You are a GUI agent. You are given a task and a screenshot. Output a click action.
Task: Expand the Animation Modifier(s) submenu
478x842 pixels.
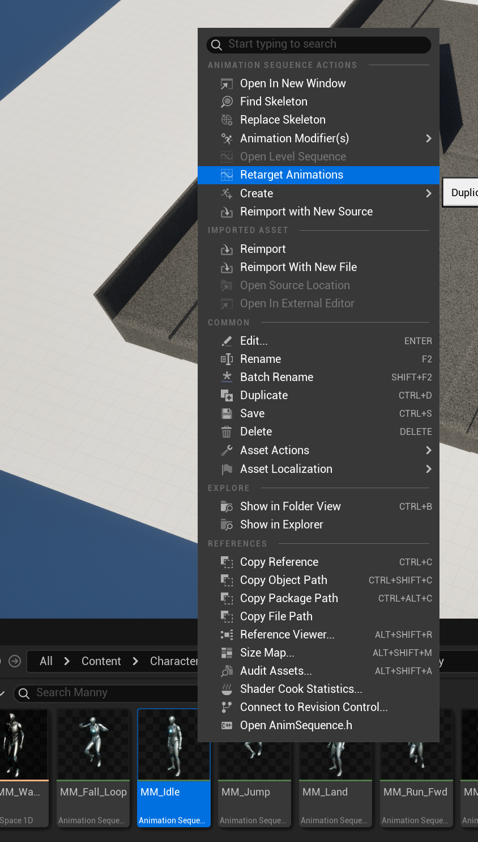[x=428, y=138]
